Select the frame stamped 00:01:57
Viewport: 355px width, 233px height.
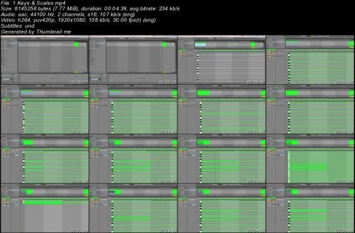tap(221, 109)
